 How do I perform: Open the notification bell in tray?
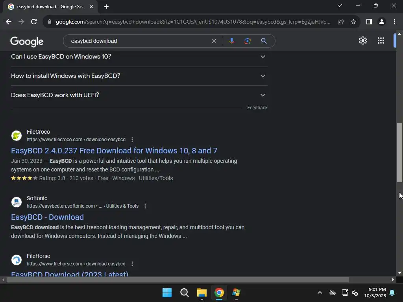click(392, 293)
